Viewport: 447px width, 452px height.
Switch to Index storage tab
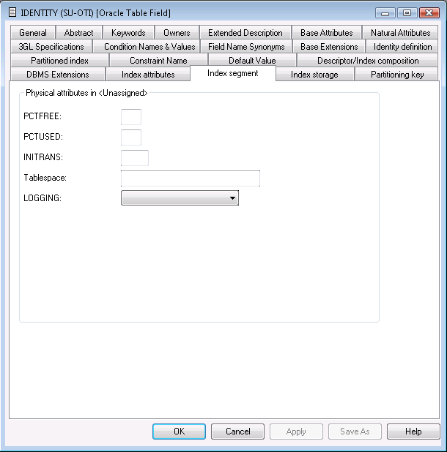314,75
